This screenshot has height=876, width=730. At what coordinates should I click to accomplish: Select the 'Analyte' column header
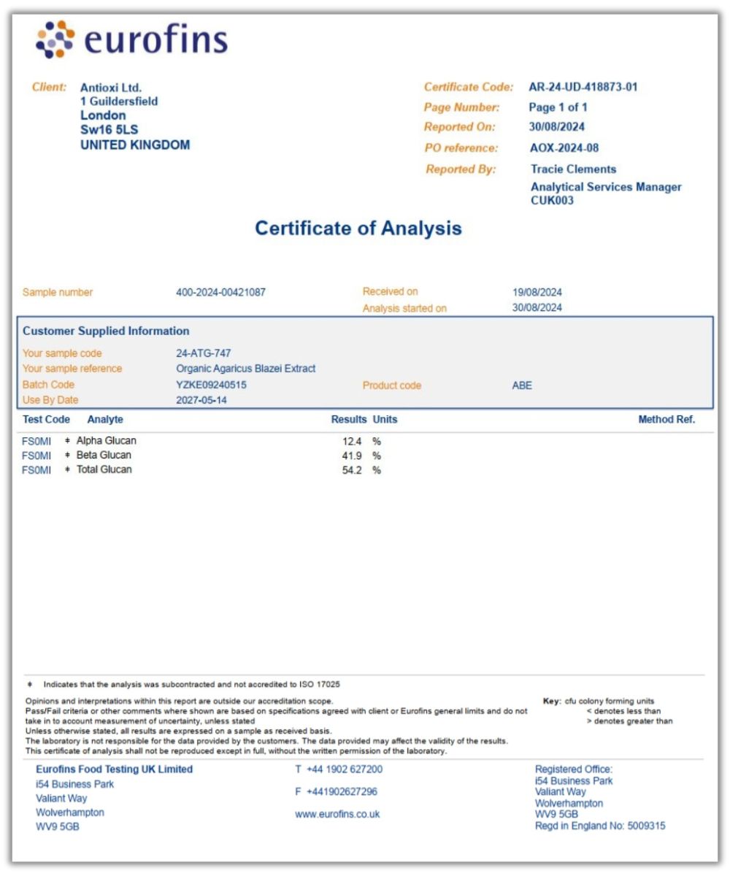[x=105, y=420]
